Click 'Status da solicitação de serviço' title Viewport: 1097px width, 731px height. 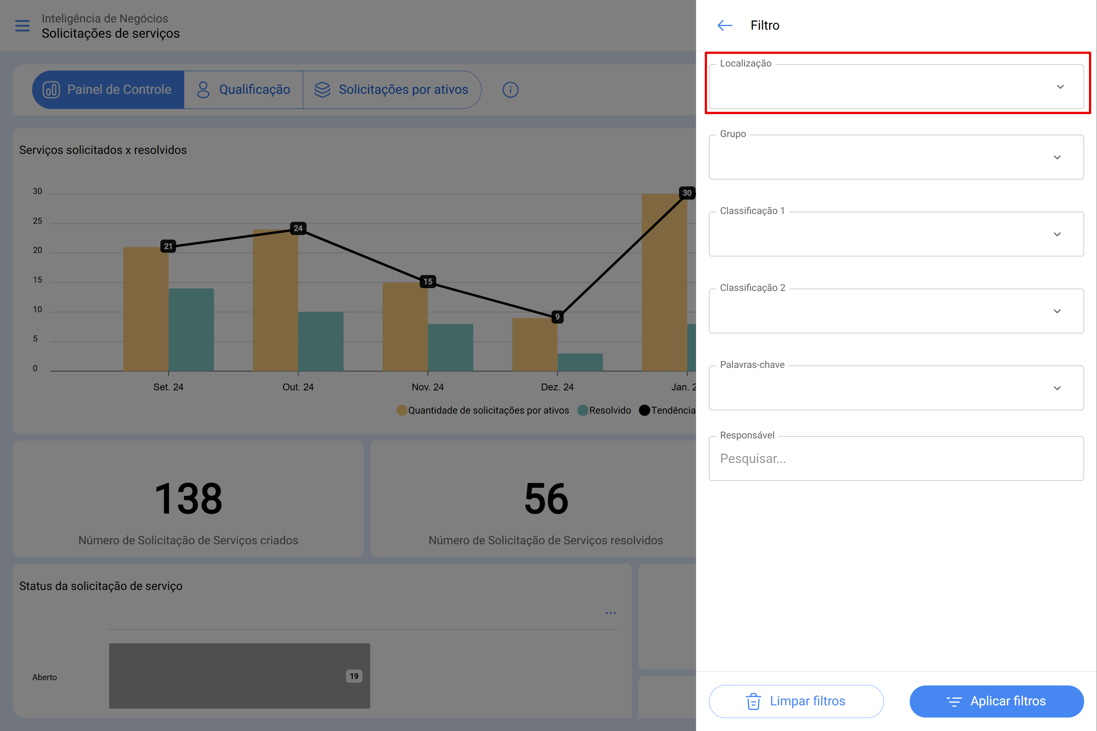click(x=101, y=586)
